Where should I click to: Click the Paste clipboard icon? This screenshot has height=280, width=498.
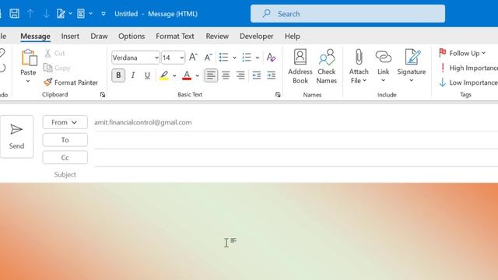[29, 58]
